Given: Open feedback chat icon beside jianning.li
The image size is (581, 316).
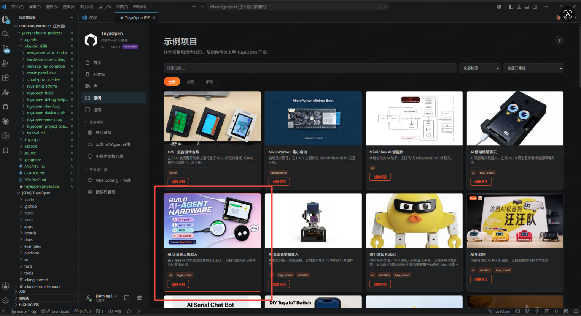Looking at the screenshot, I should [x=127, y=298].
